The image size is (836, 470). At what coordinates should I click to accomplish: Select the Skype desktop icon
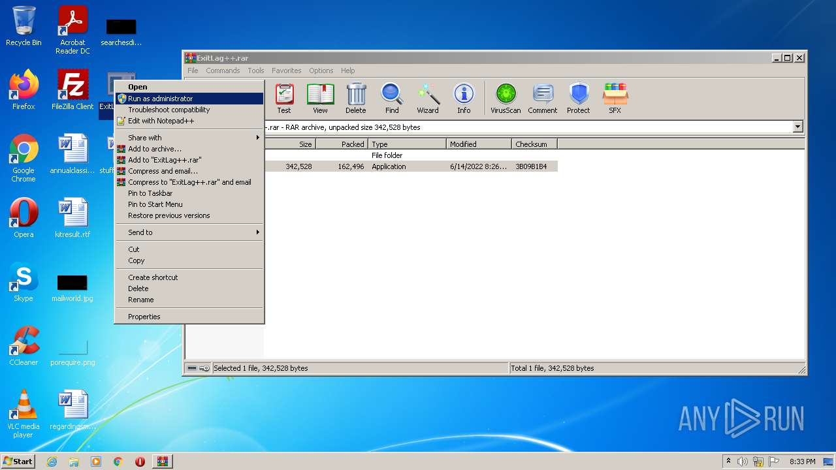click(x=24, y=282)
